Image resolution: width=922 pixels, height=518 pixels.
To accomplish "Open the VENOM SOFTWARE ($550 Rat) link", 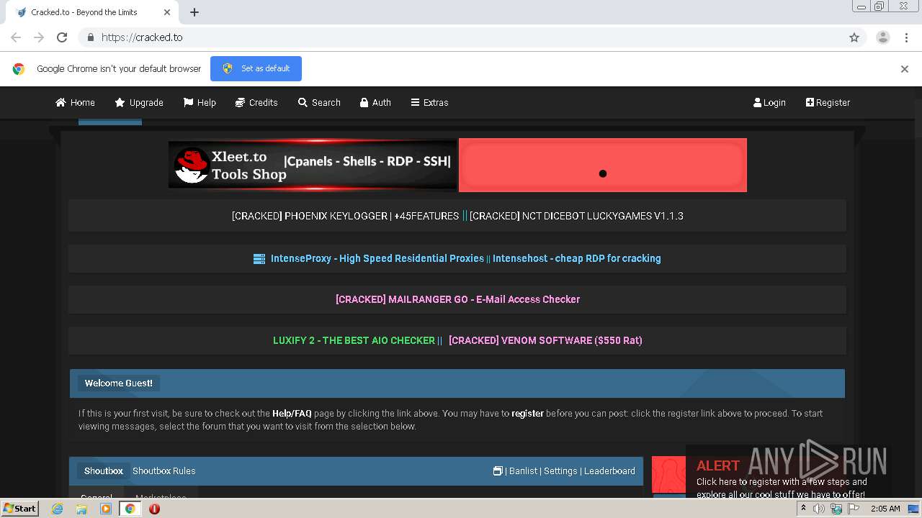I will (545, 340).
